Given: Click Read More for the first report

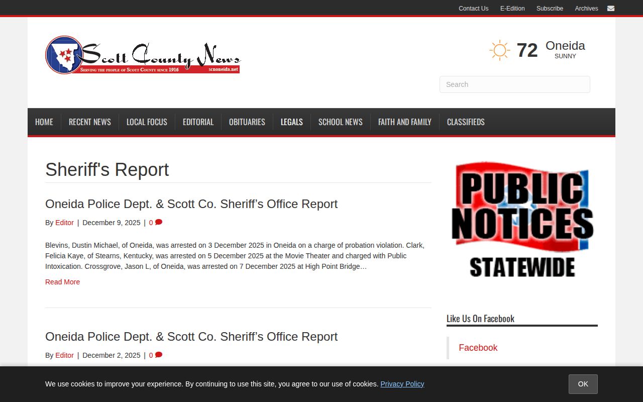Looking at the screenshot, I should [62, 282].
